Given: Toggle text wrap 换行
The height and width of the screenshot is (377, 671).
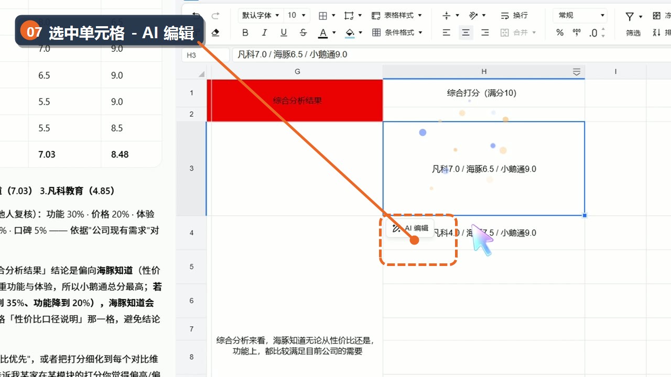Looking at the screenshot, I should point(514,15).
